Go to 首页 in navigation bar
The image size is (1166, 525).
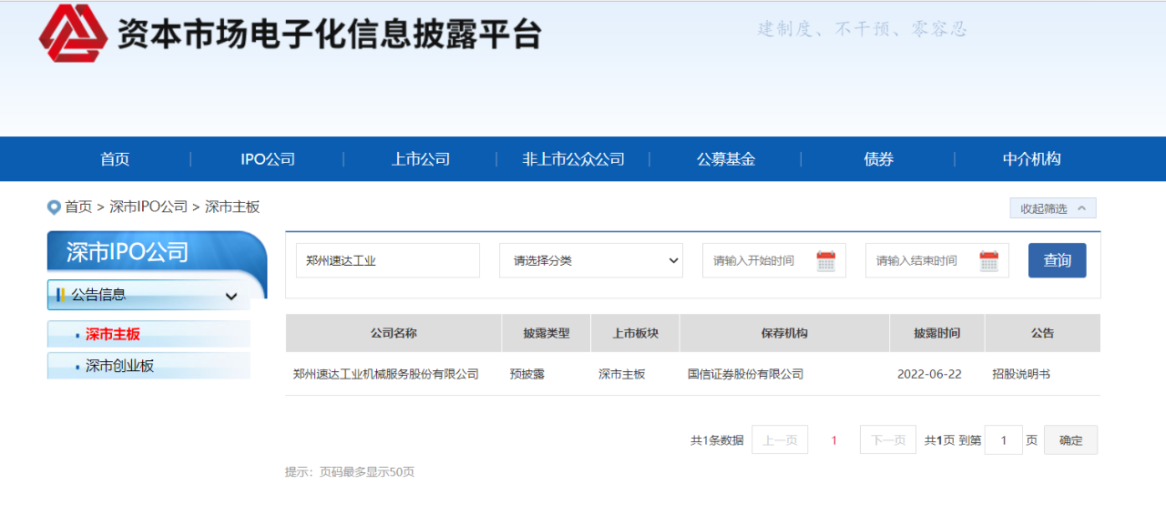115,159
